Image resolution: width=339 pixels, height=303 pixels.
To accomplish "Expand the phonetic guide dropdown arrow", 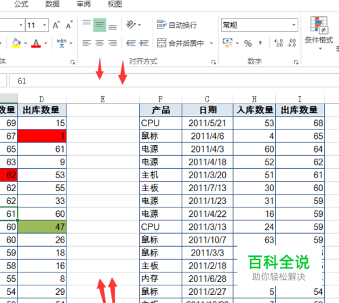I will click(x=71, y=43).
